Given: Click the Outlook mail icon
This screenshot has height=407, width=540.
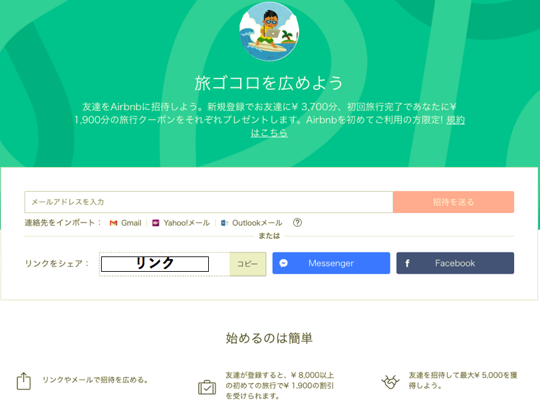Looking at the screenshot, I should 225,223.
